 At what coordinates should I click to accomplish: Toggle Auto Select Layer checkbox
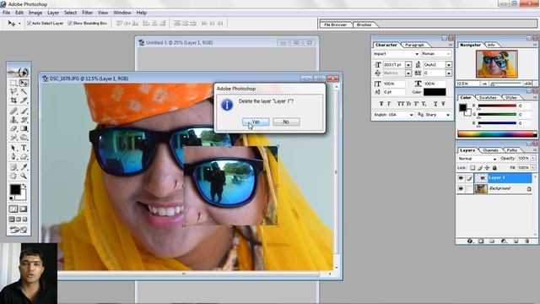[x=30, y=23]
